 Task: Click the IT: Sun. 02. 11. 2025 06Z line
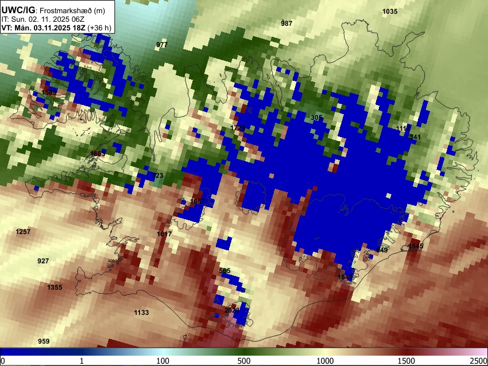pos(42,20)
